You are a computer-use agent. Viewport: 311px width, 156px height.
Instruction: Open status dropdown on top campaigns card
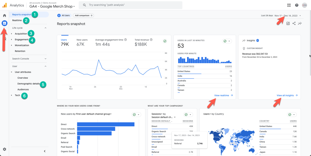[188, 115]
